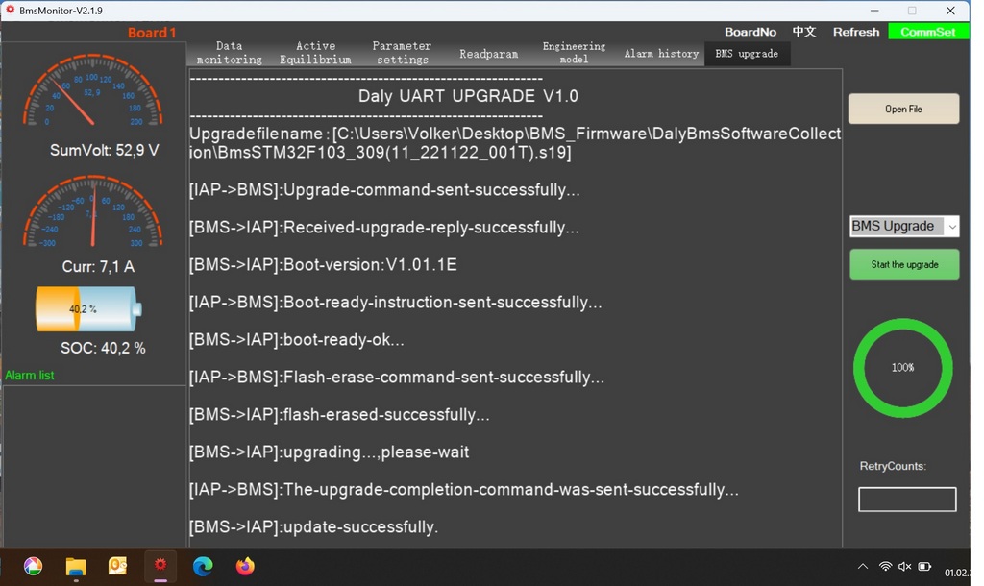
Task: Show hidden tray icons chevron
Action: [863, 567]
